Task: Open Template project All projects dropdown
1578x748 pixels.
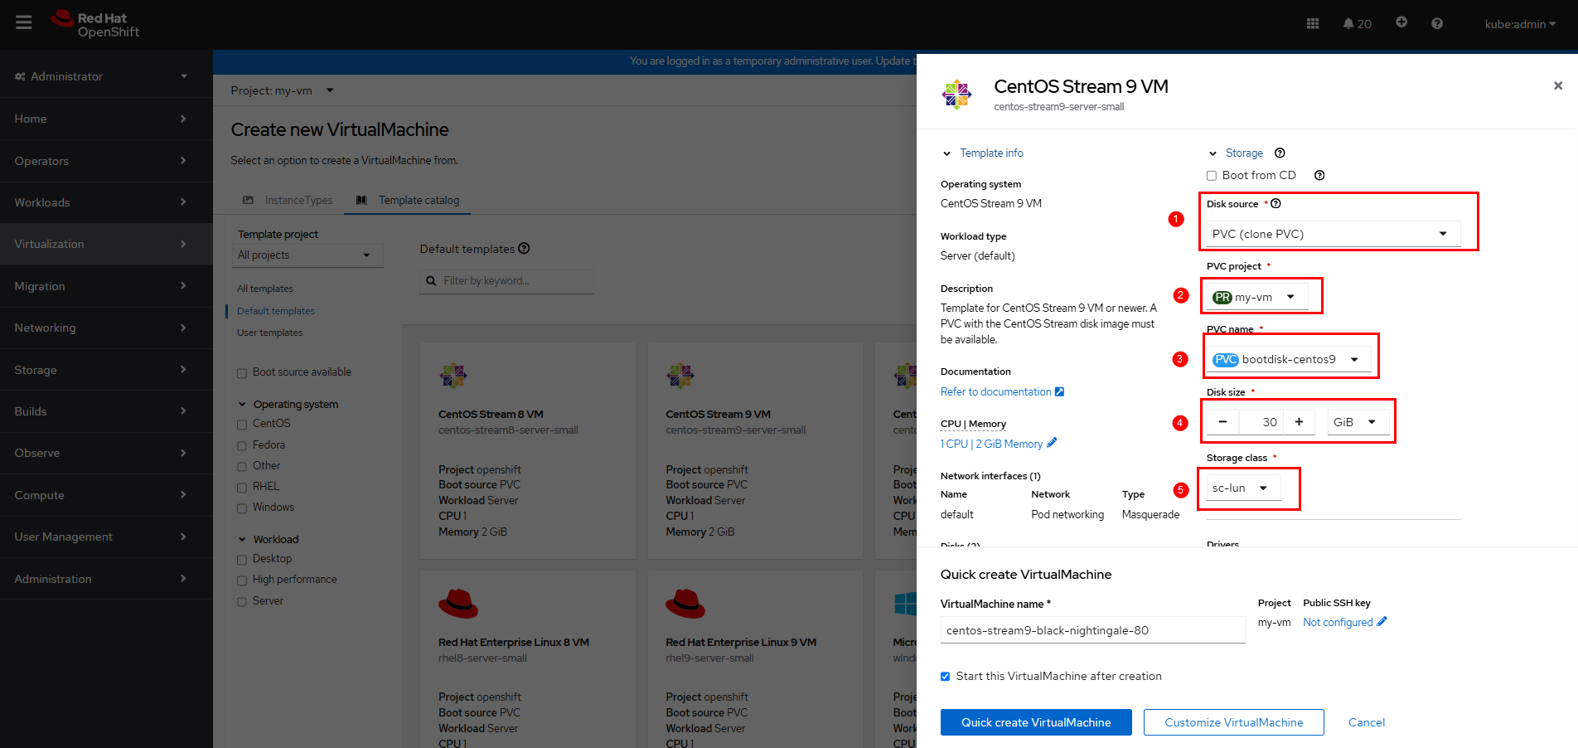Action: point(307,255)
